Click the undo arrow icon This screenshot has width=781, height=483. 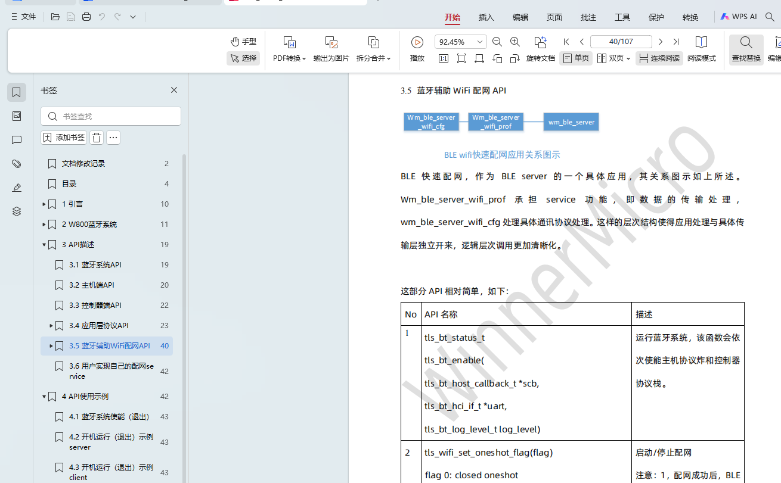(102, 17)
